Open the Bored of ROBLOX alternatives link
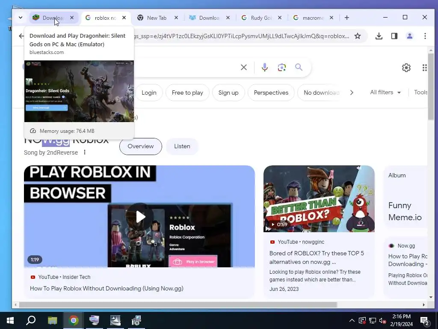The height and width of the screenshot is (329, 438). point(317,257)
